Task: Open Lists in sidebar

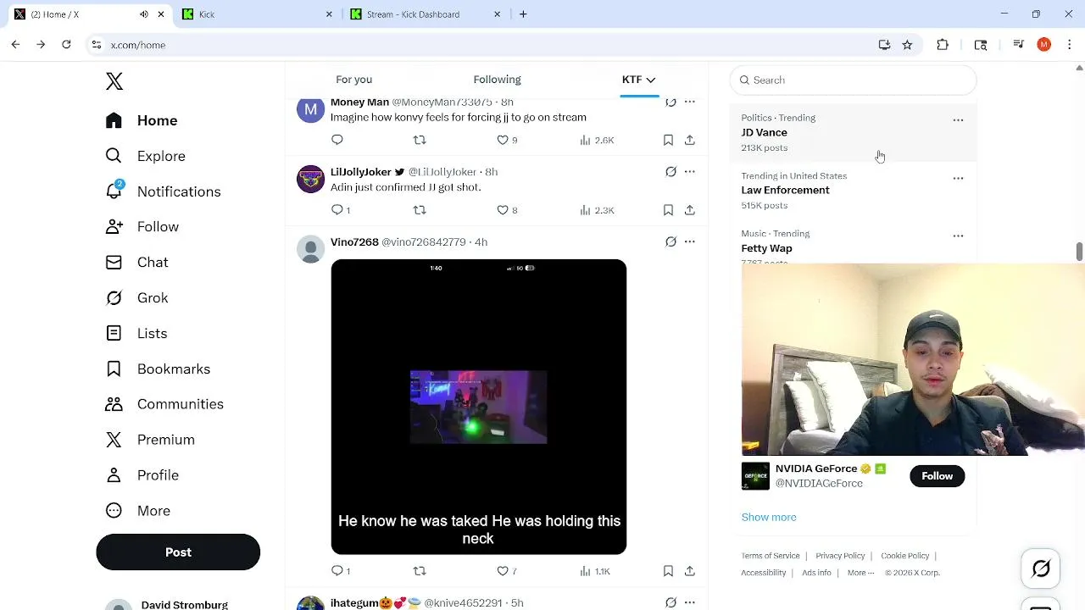Action: click(136, 334)
